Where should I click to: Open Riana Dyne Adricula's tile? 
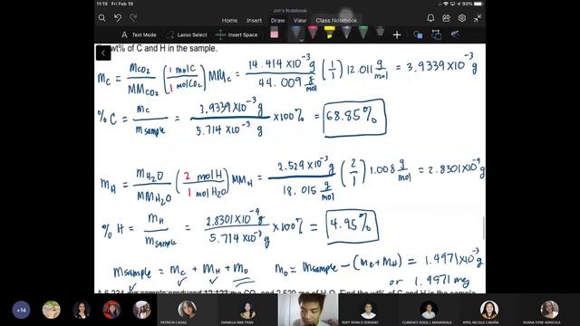tap(549, 310)
